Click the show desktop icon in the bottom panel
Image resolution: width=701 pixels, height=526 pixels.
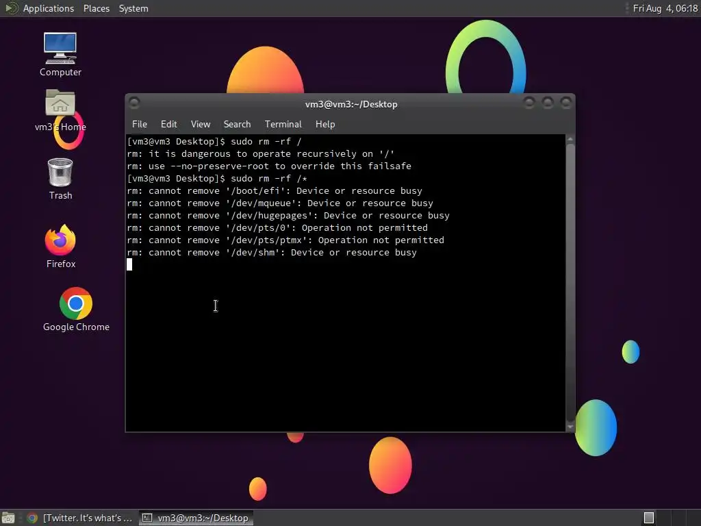pos(8,518)
